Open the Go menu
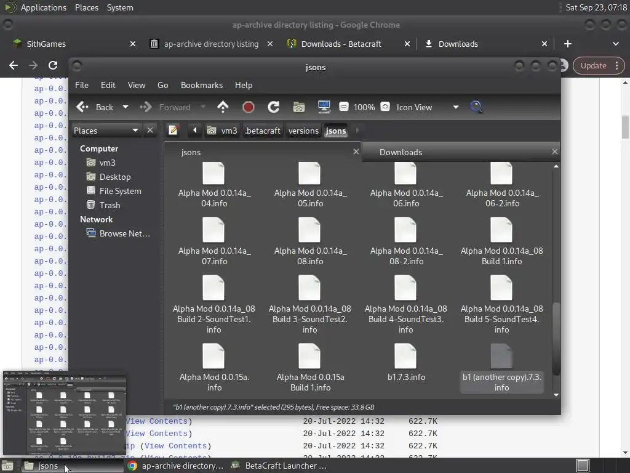The width and height of the screenshot is (630, 473). 162,85
